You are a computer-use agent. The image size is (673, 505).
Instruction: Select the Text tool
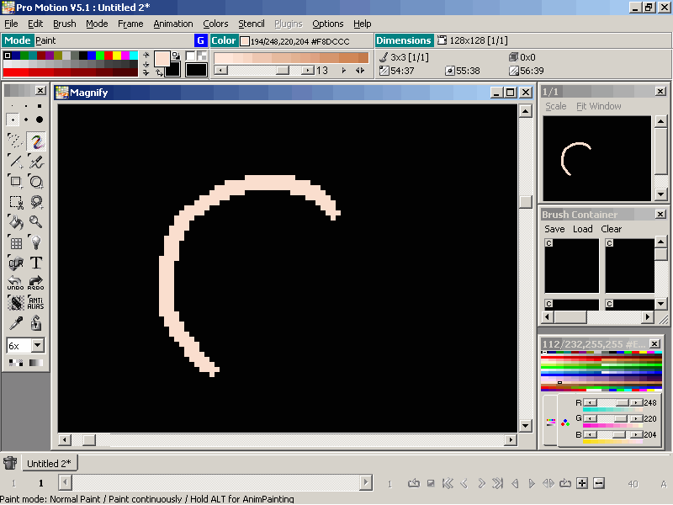click(36, 263)
